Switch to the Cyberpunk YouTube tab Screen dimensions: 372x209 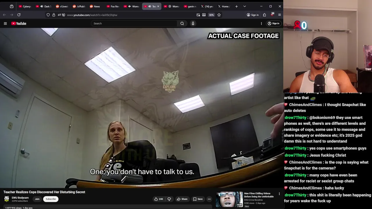[25, 6]
